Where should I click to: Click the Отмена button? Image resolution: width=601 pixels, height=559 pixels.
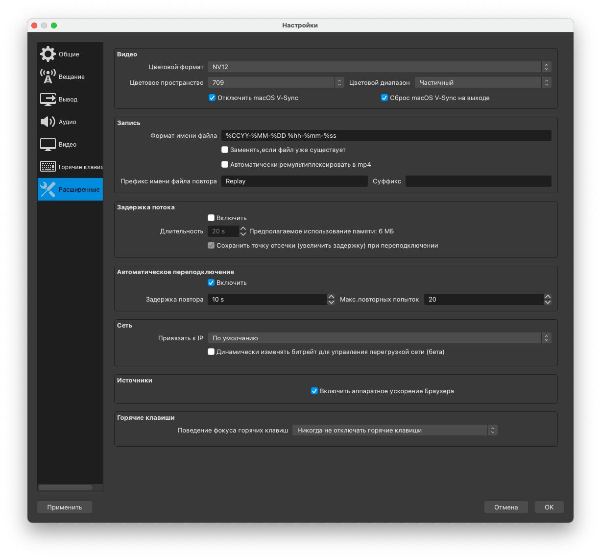pos(506,507)
